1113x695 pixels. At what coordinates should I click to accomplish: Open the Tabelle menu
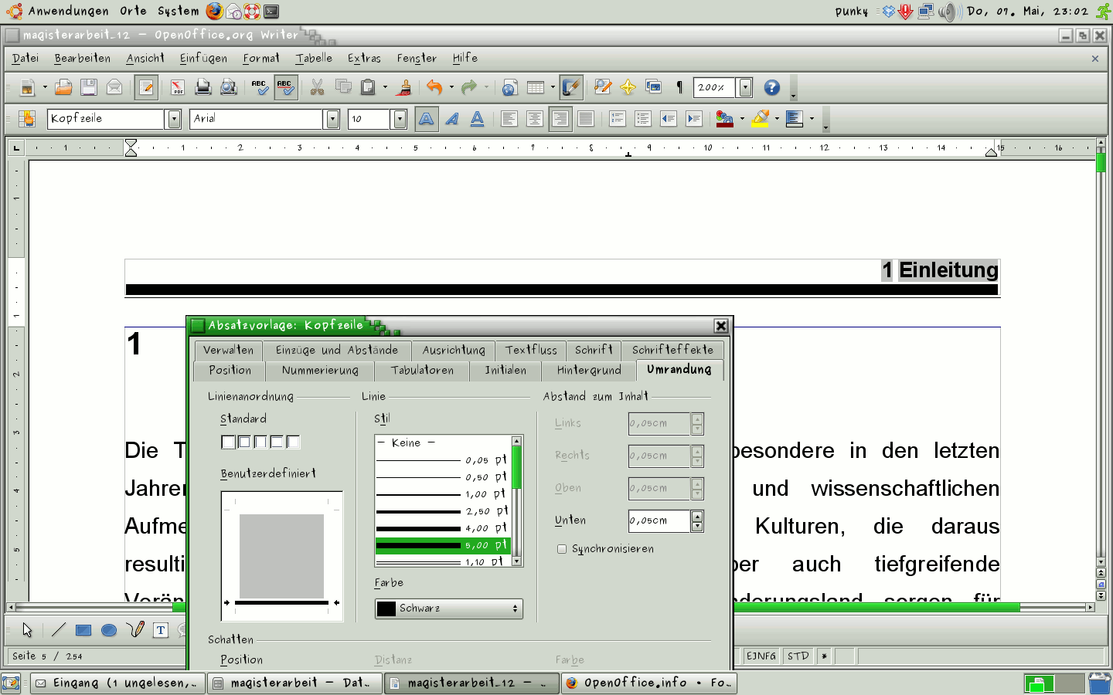[314, 59]
